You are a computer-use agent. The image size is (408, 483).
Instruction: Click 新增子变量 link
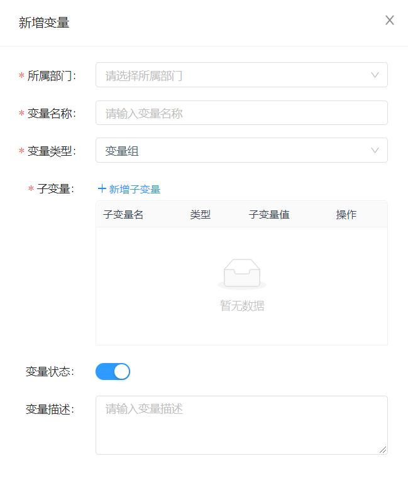135,189
